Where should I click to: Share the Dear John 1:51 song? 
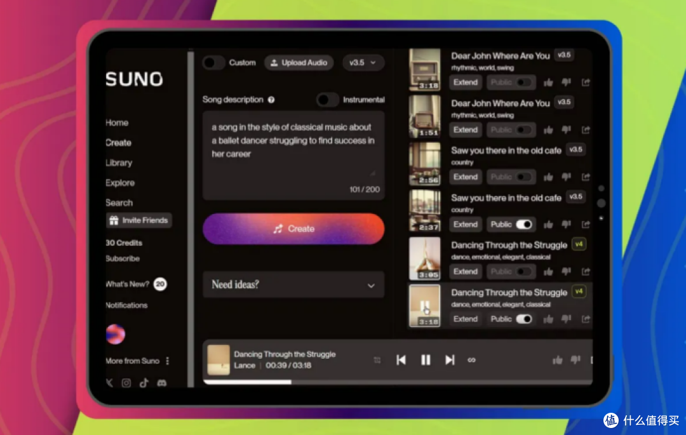click(x=586, y=130)
